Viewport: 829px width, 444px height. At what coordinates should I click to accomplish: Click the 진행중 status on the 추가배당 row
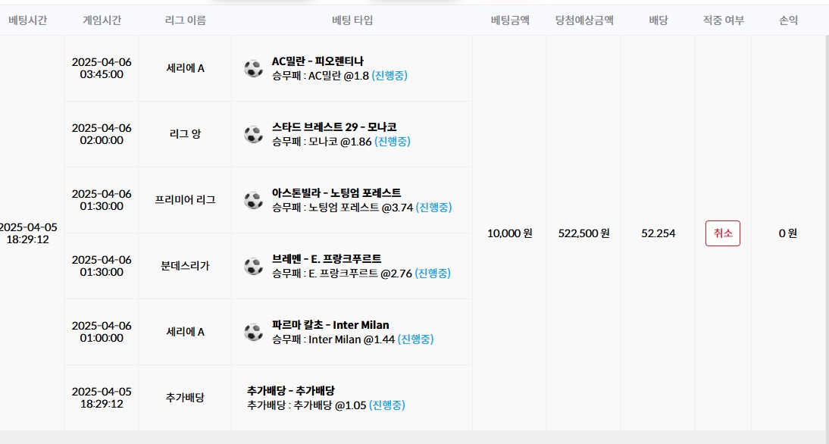pyautogui.click(x=387, y=405)
